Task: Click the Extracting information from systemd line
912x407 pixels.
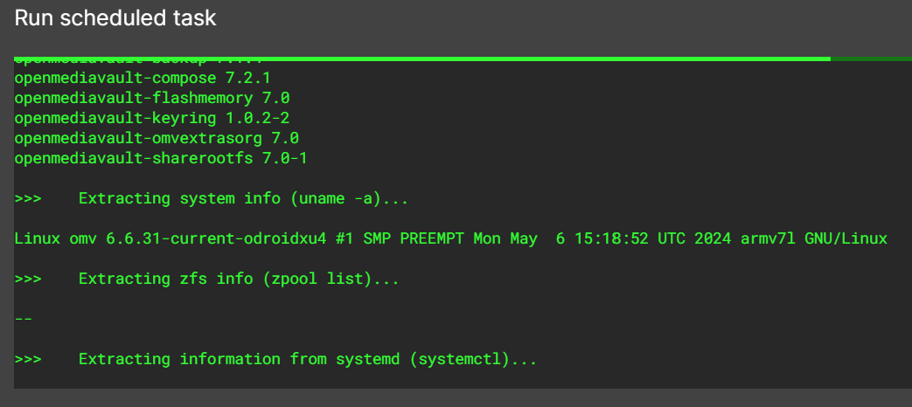Action: (x=275, y=359)
